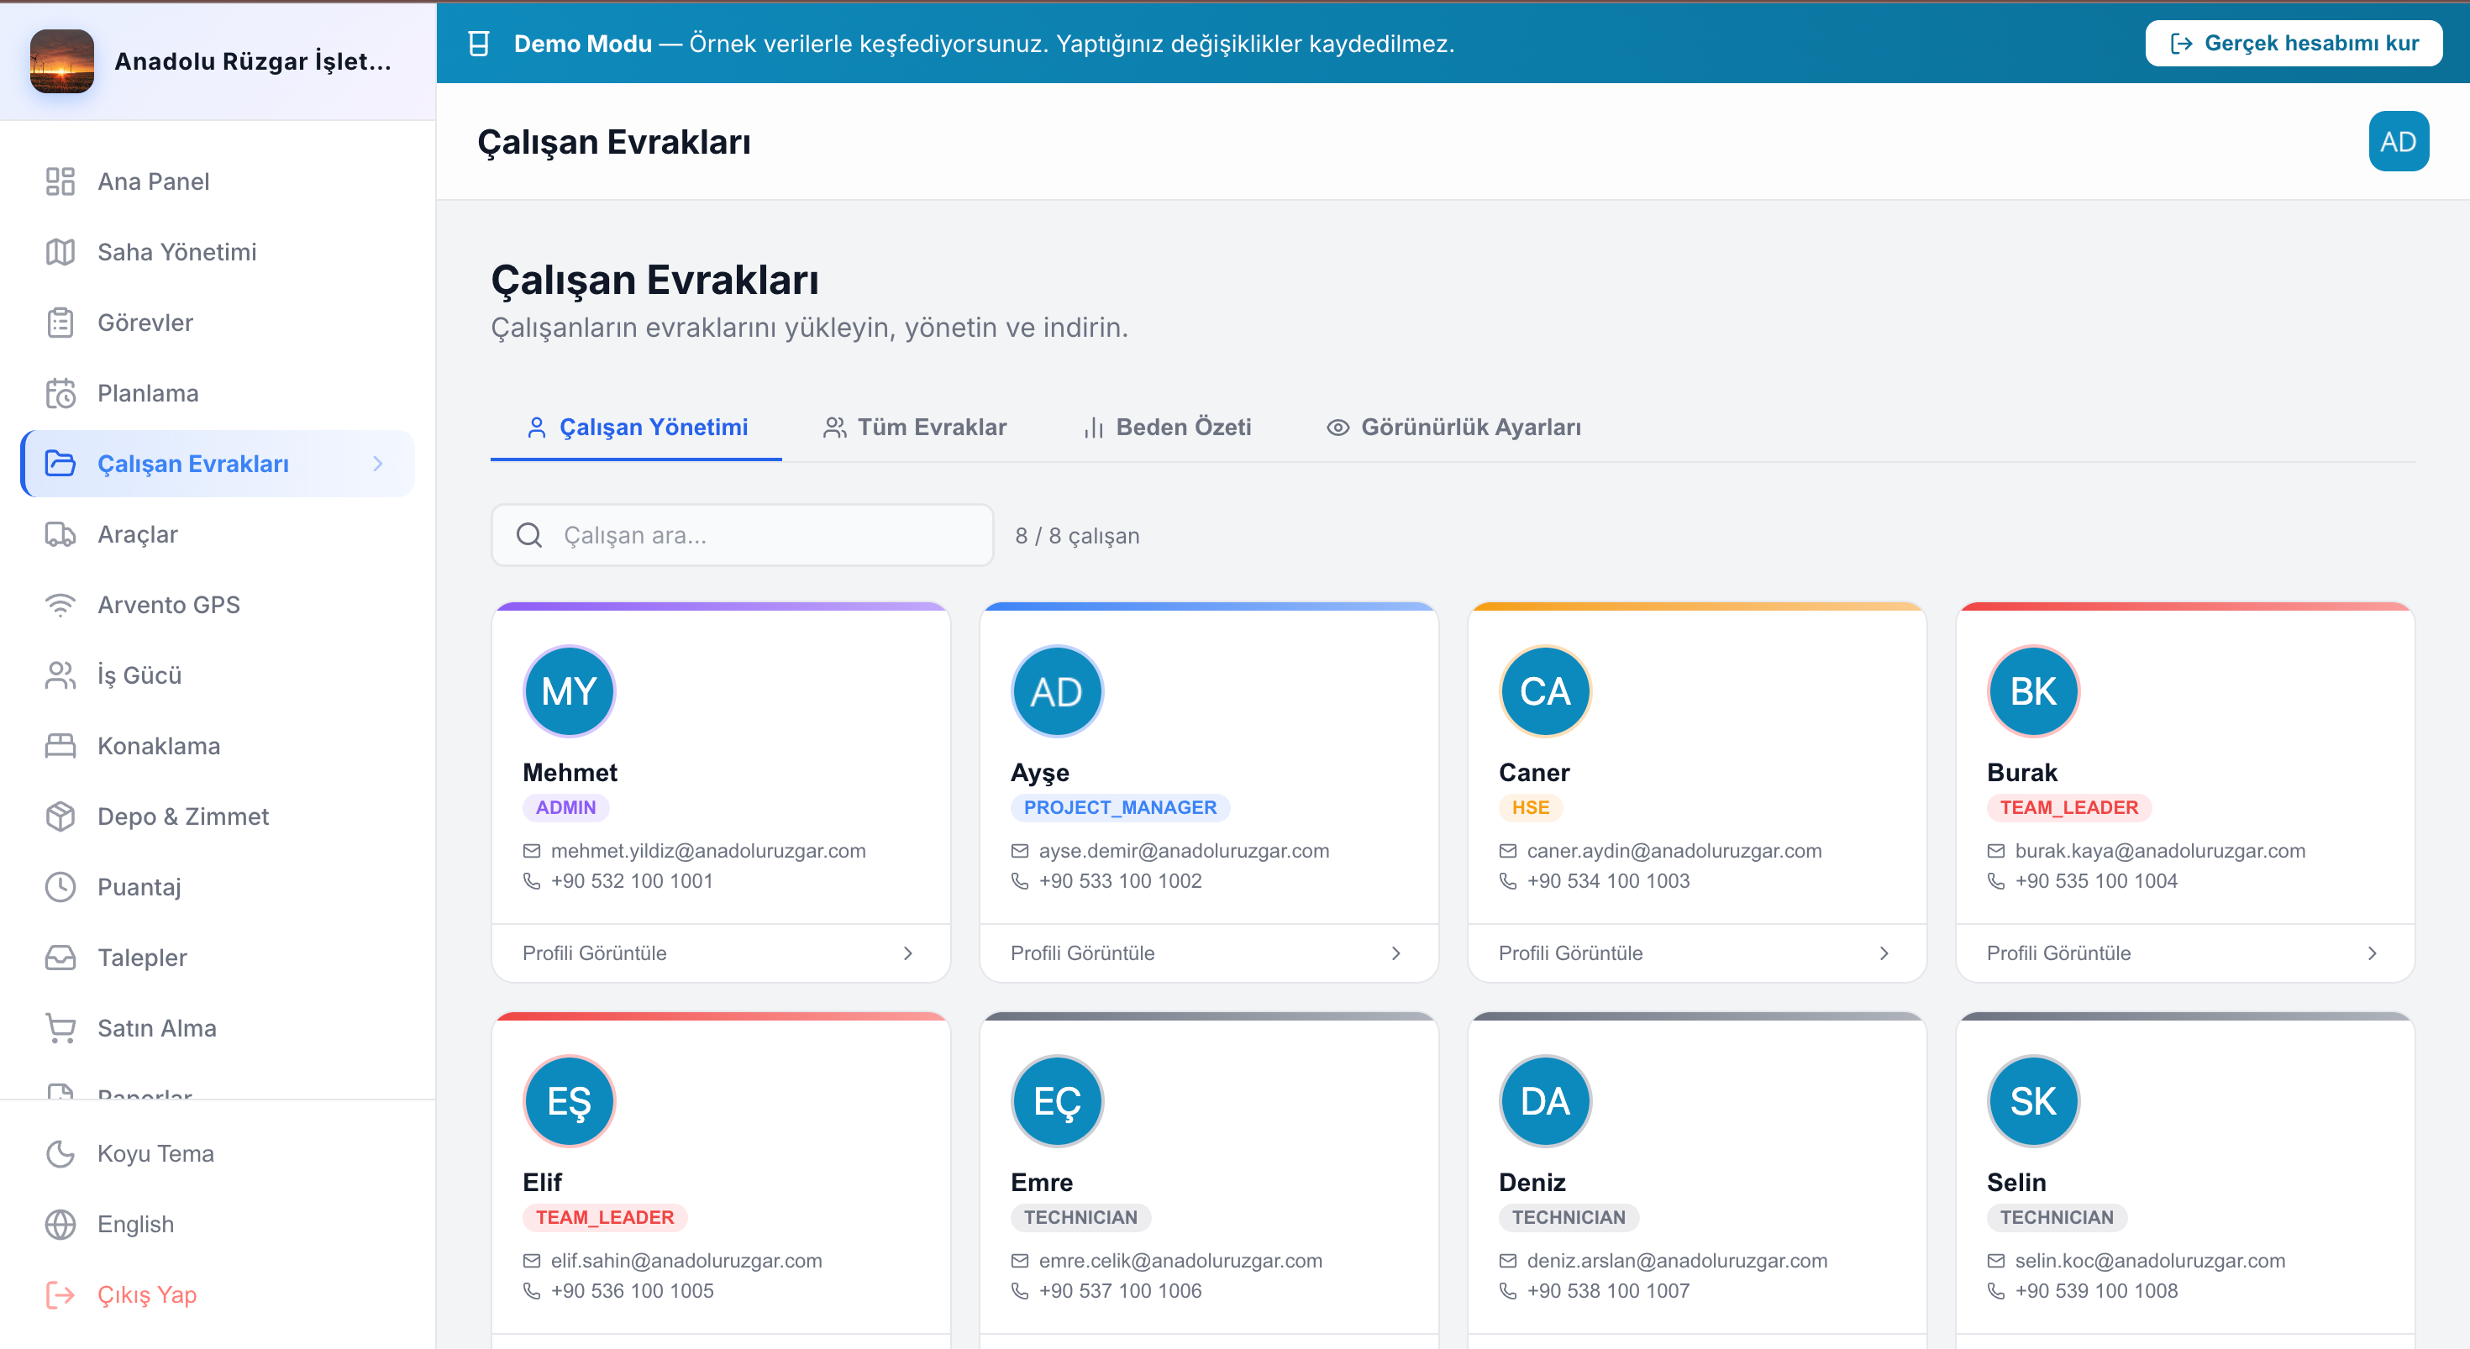2470x1349 pixels.
Task: Click the Demo Modu banner flask icon
Action: tap(479, 43)
